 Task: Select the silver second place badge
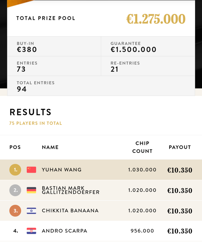click(15, 190)
